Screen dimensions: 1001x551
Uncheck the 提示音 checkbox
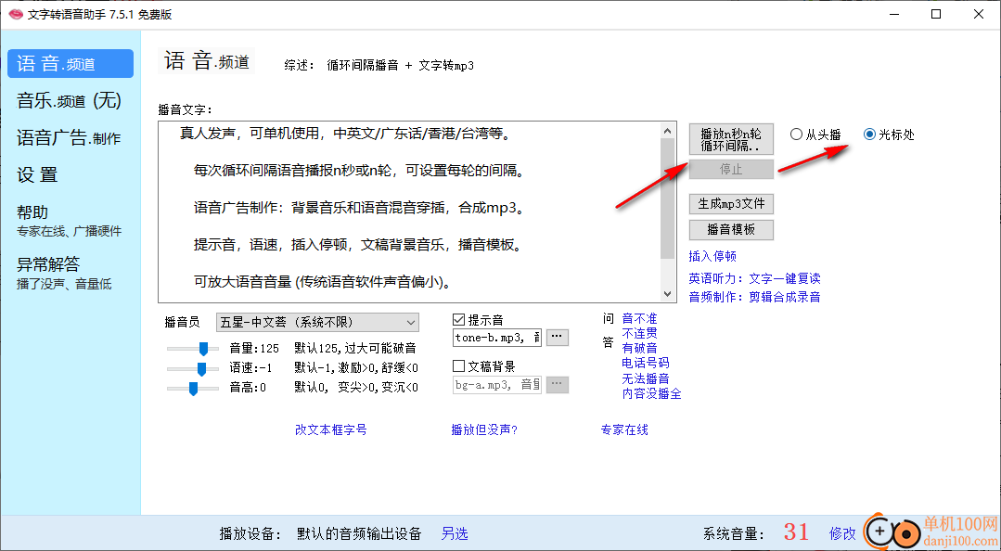[458, 319]
